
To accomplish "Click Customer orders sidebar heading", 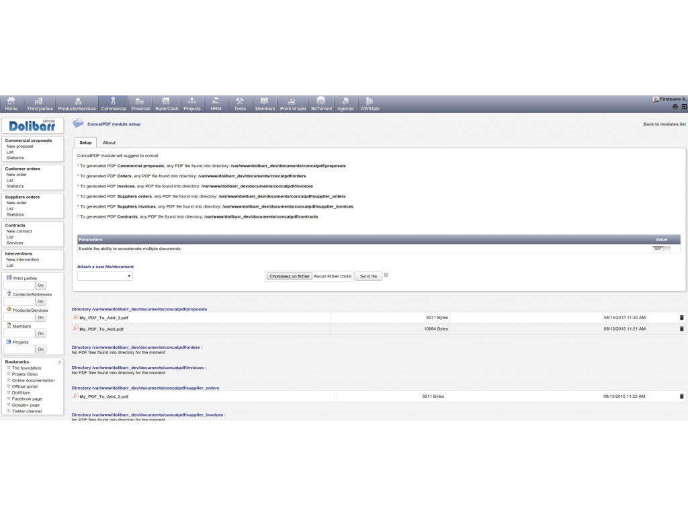I will [x=22, y=169].
